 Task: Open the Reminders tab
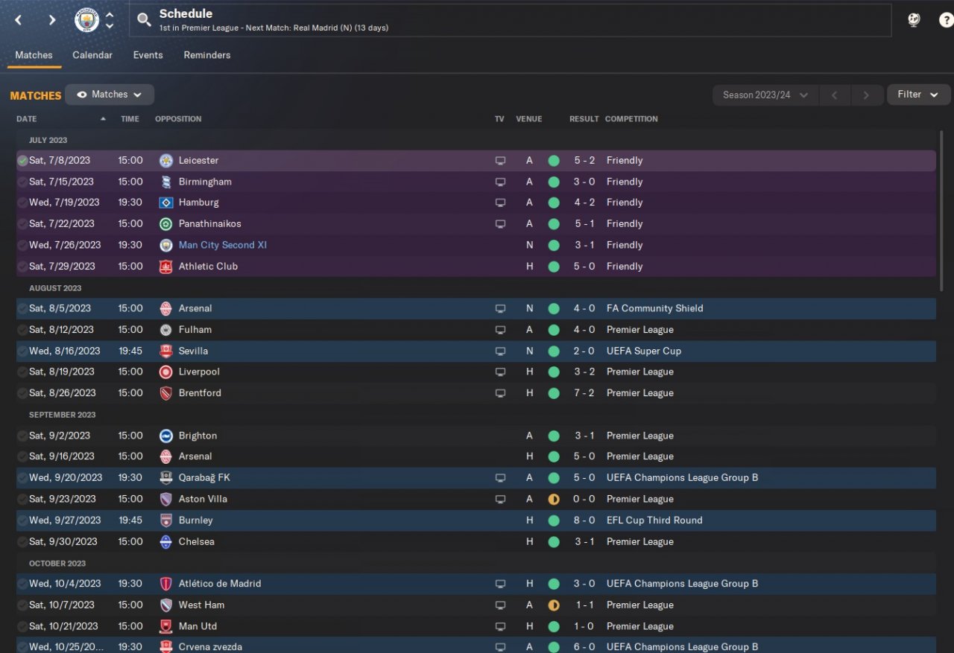coord(206,55)
